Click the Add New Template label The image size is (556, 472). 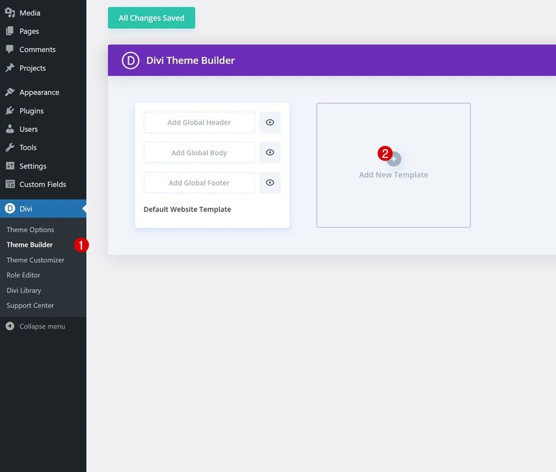[393, 175]
